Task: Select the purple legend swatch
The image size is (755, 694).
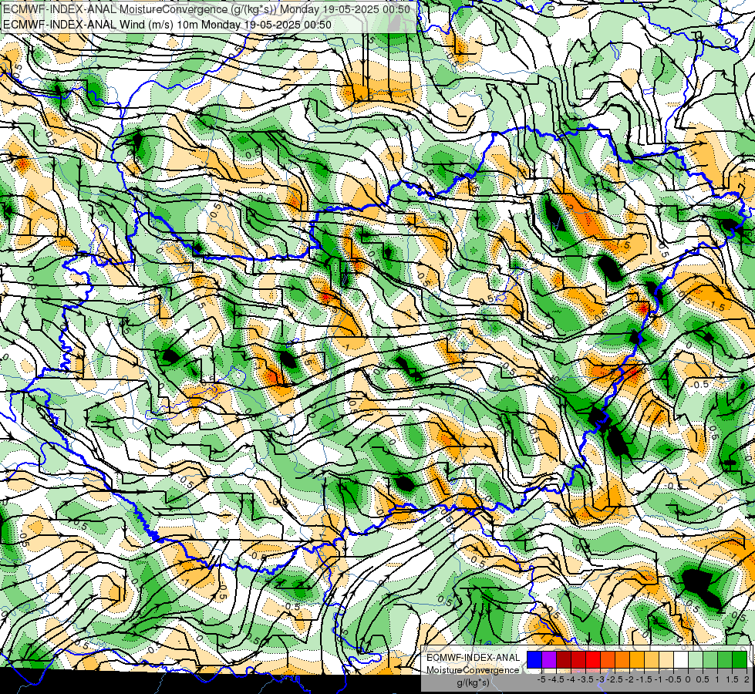Action: pos(549,660)
